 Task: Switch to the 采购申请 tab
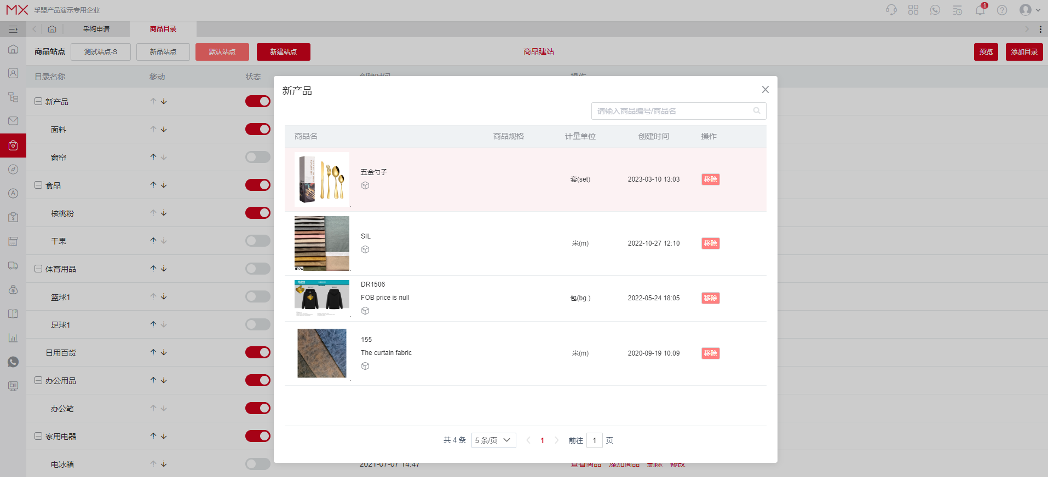click(x=96, y=29)
